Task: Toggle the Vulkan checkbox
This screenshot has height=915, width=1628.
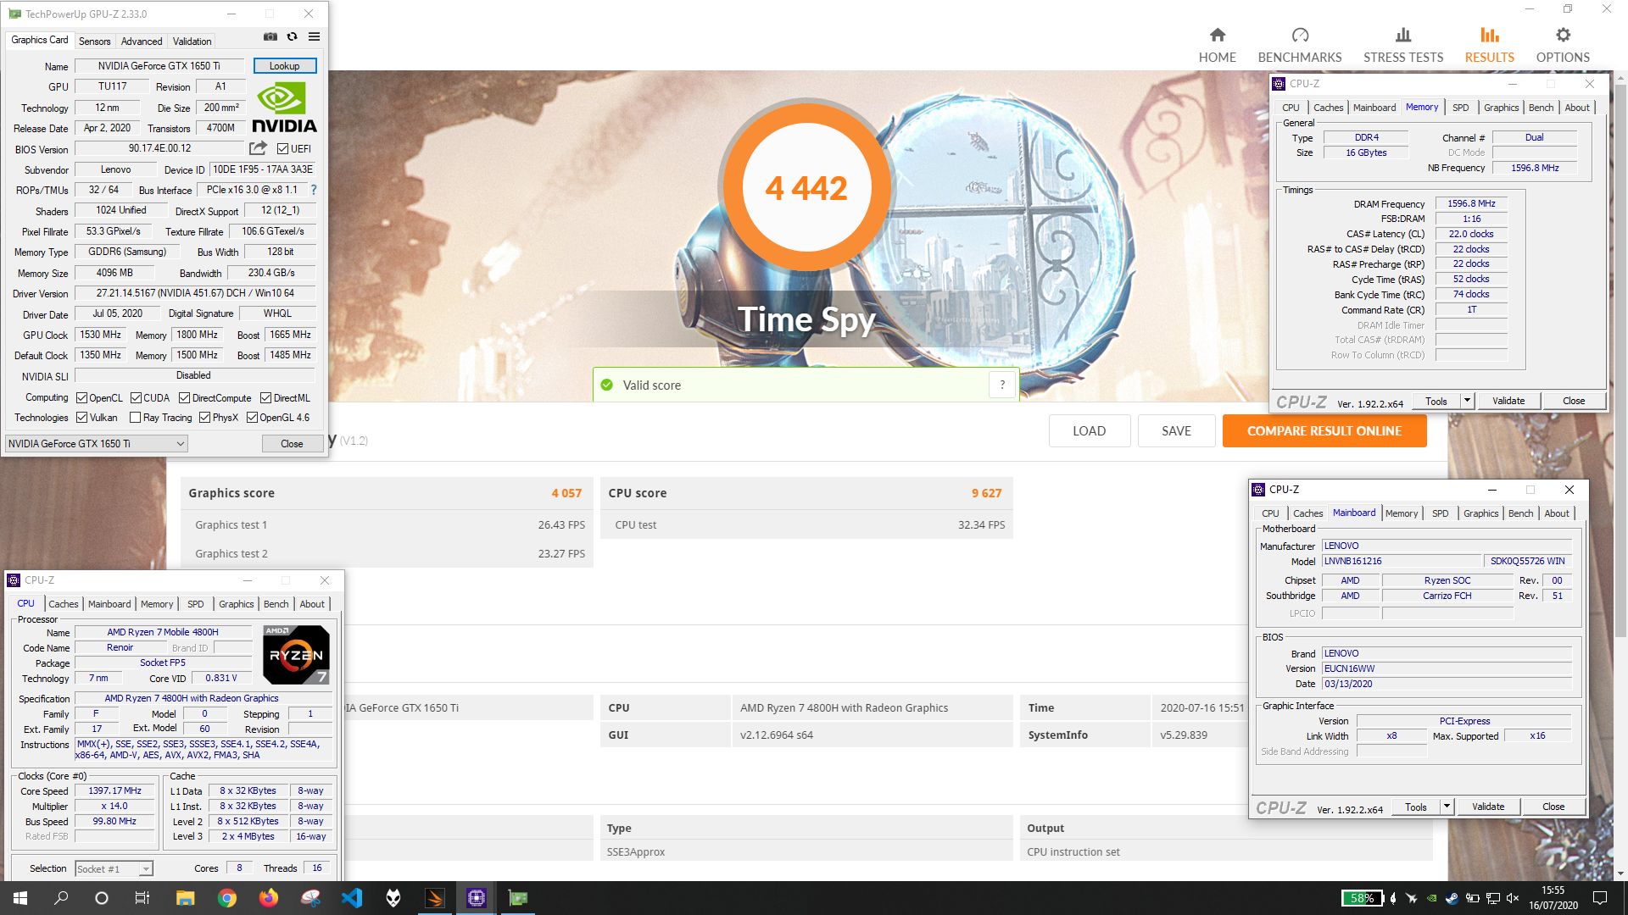Action: [x=82, y=418]
